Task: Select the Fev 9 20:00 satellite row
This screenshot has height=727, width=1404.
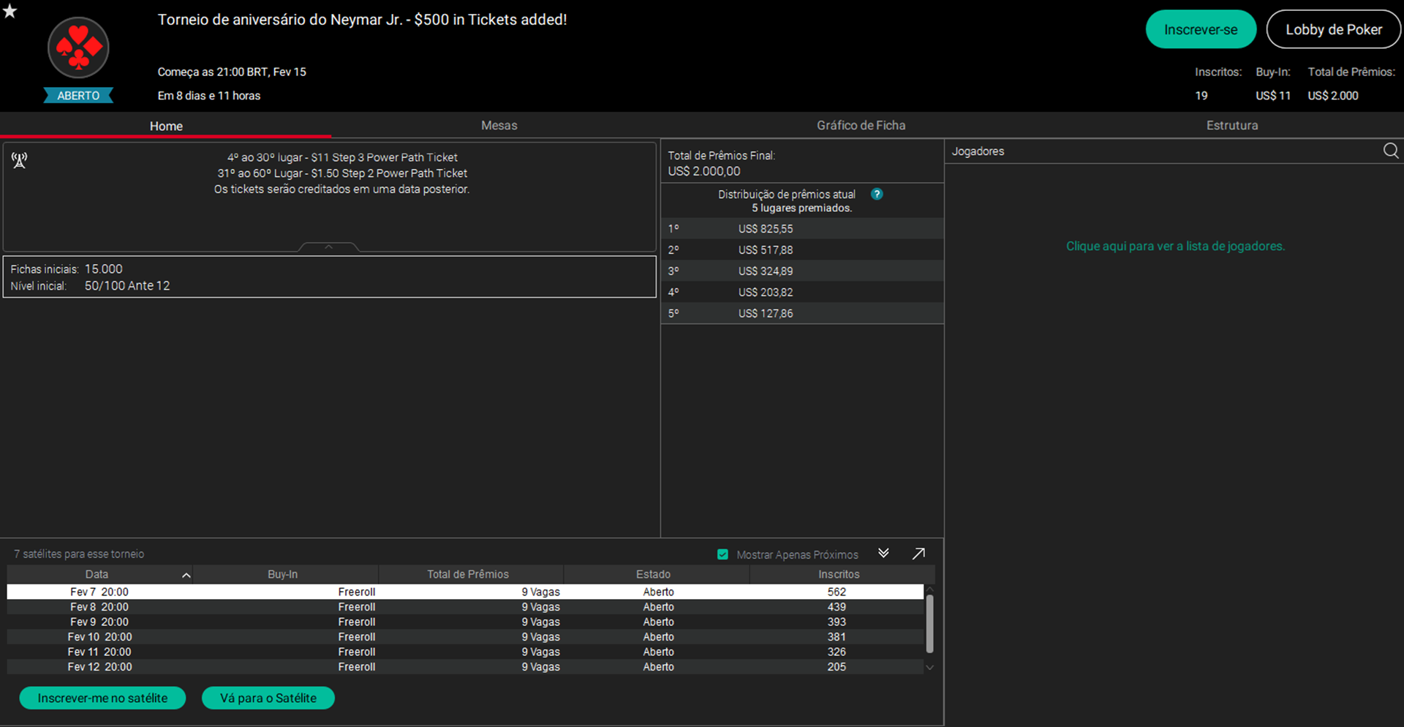Action: 465,622
